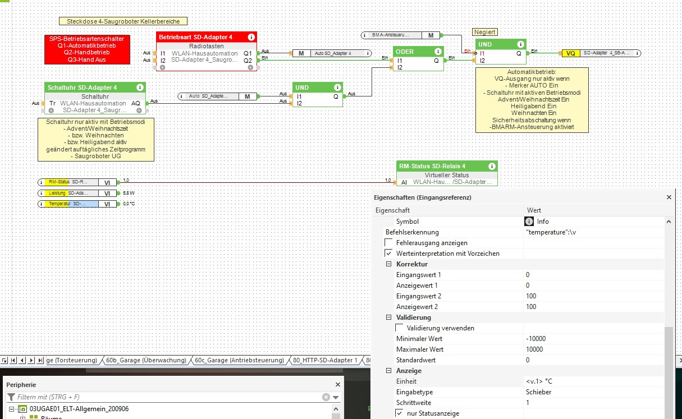Viewport: 682px width, 419px height.
Task: Edit Schrittweite value field
Action: pos(594,403)
